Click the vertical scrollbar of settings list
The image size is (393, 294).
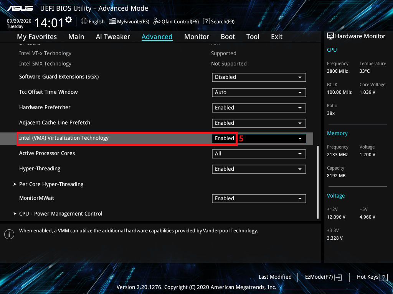click(x=318, y=182)
